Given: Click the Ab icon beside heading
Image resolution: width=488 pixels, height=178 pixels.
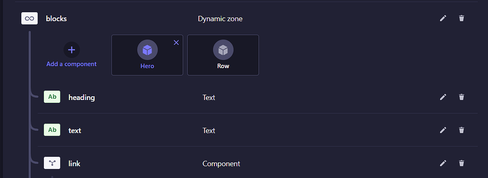Looking at the screenshot, I should click(x=52, y=97).
